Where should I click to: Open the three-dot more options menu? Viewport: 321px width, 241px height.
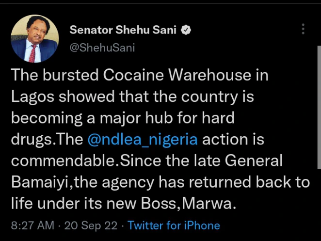pyautogui.click(x=303, y=30)
